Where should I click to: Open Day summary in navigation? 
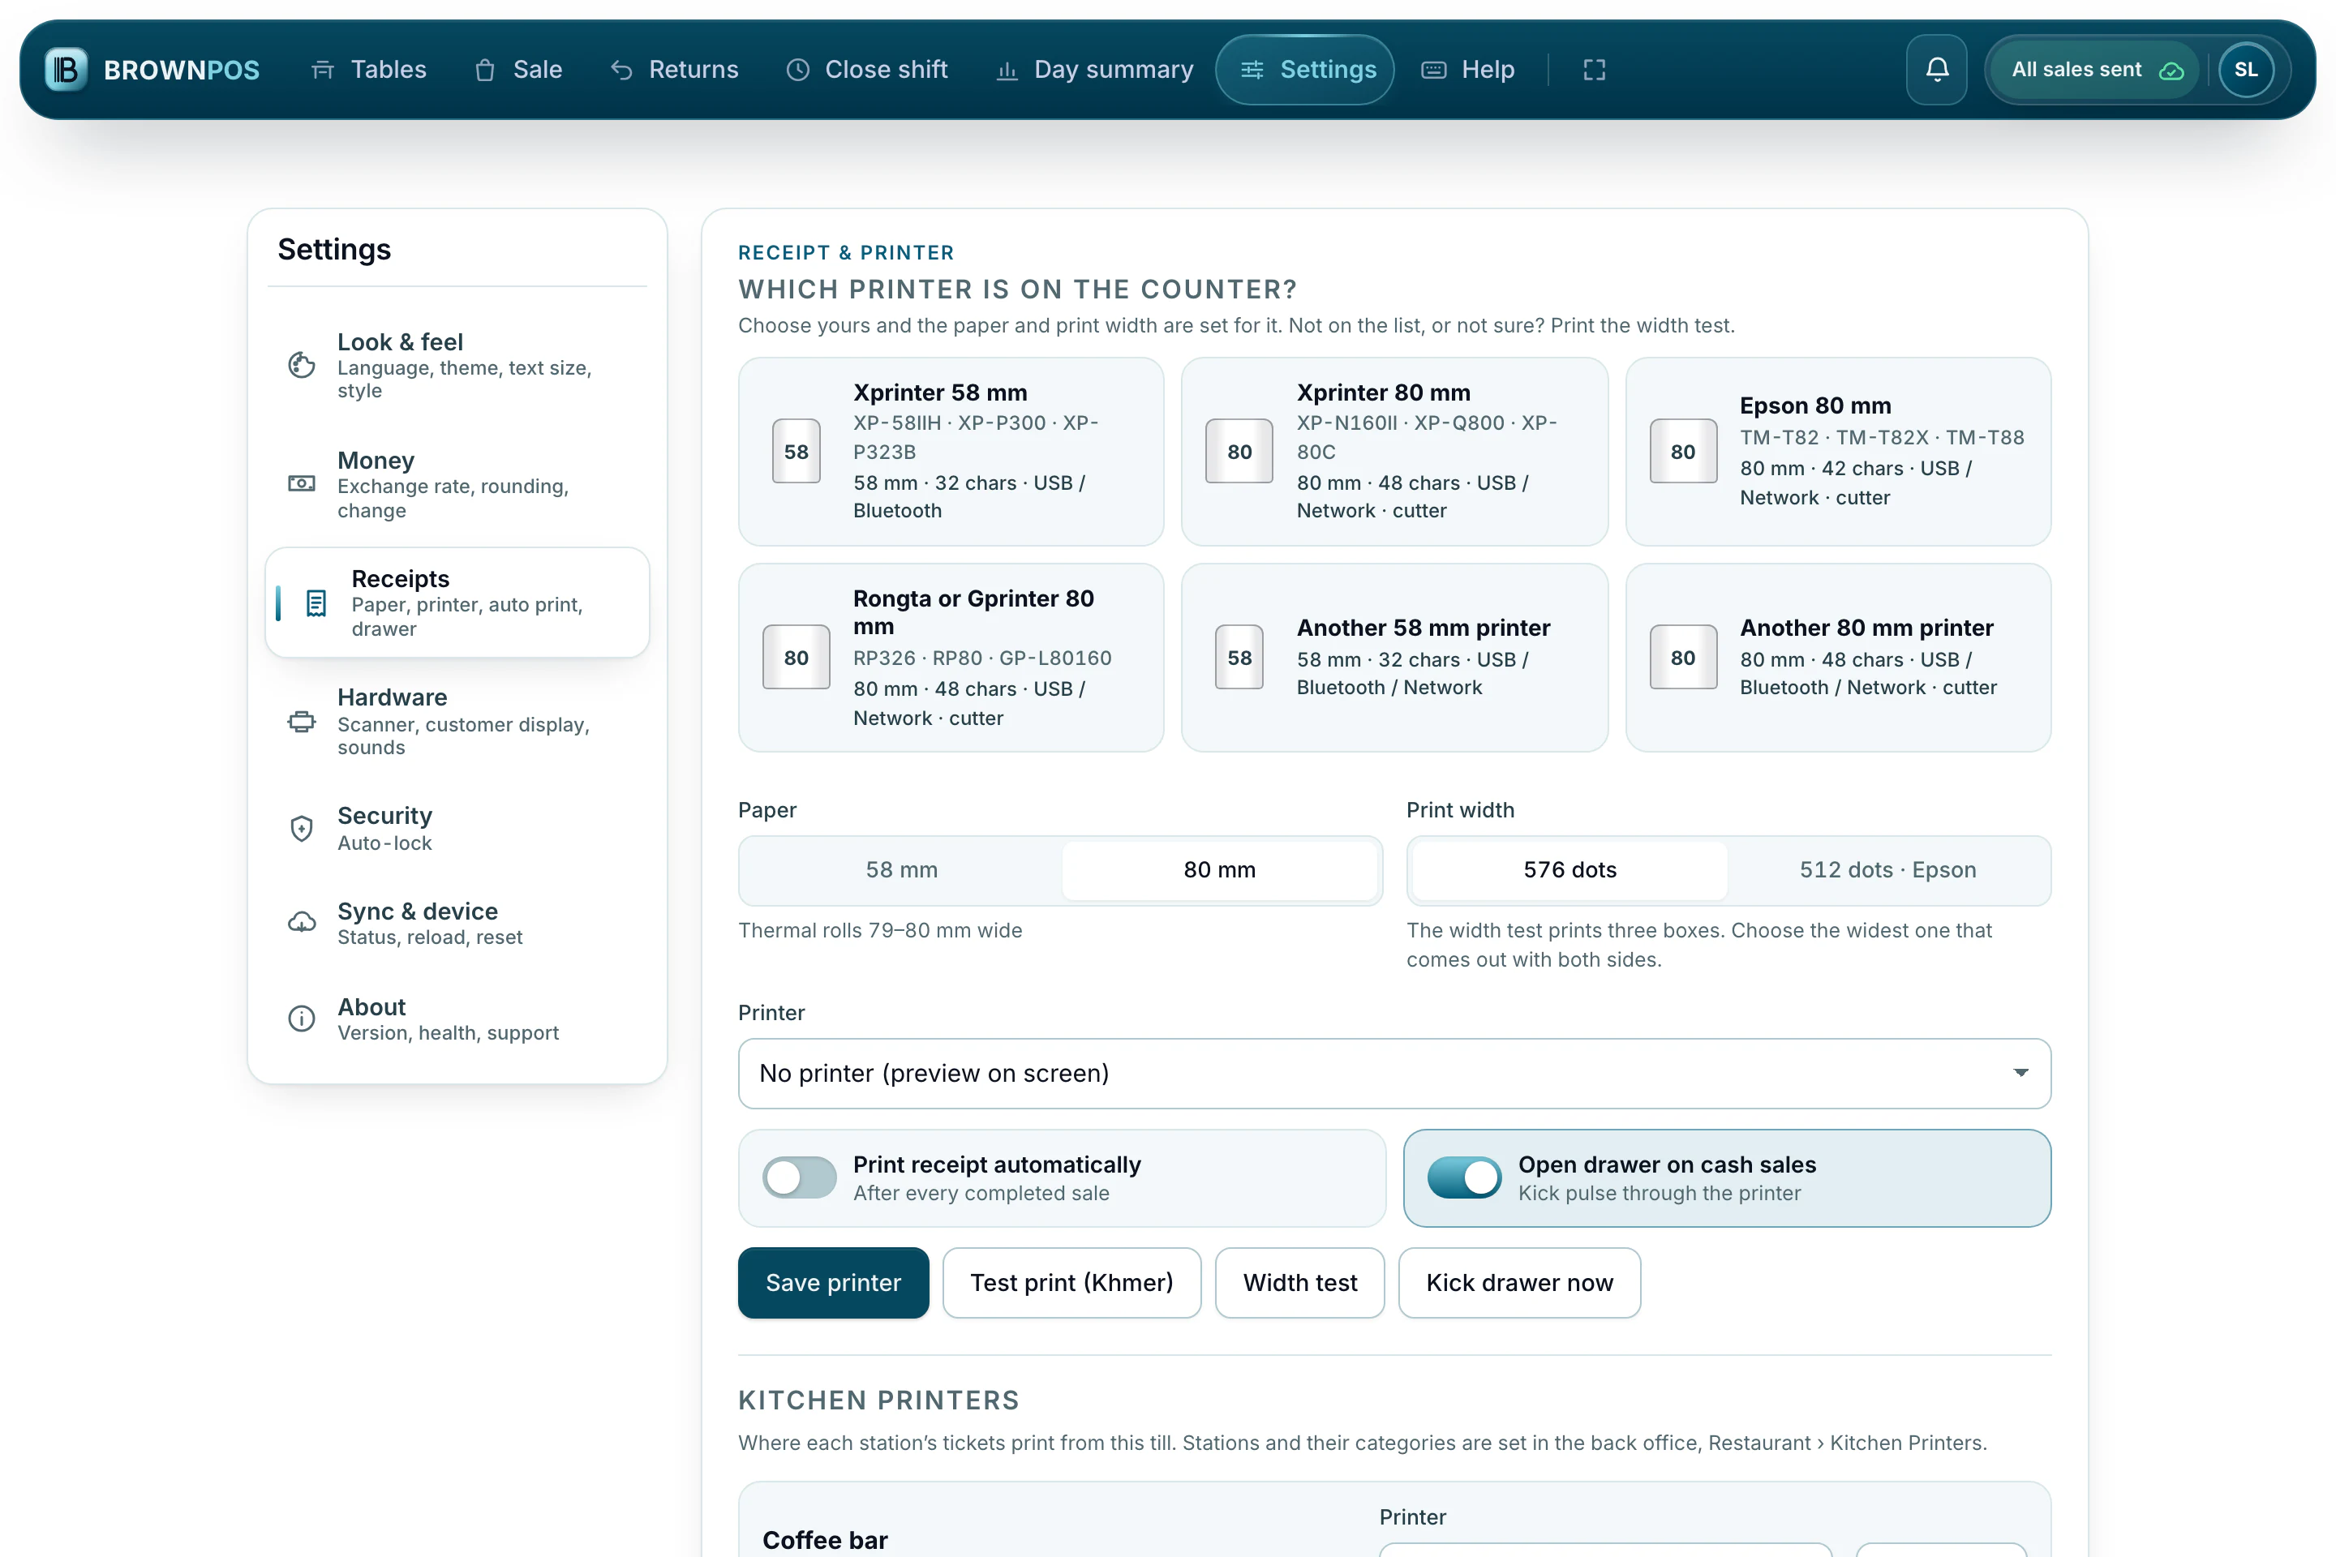tap(1094, 70)
